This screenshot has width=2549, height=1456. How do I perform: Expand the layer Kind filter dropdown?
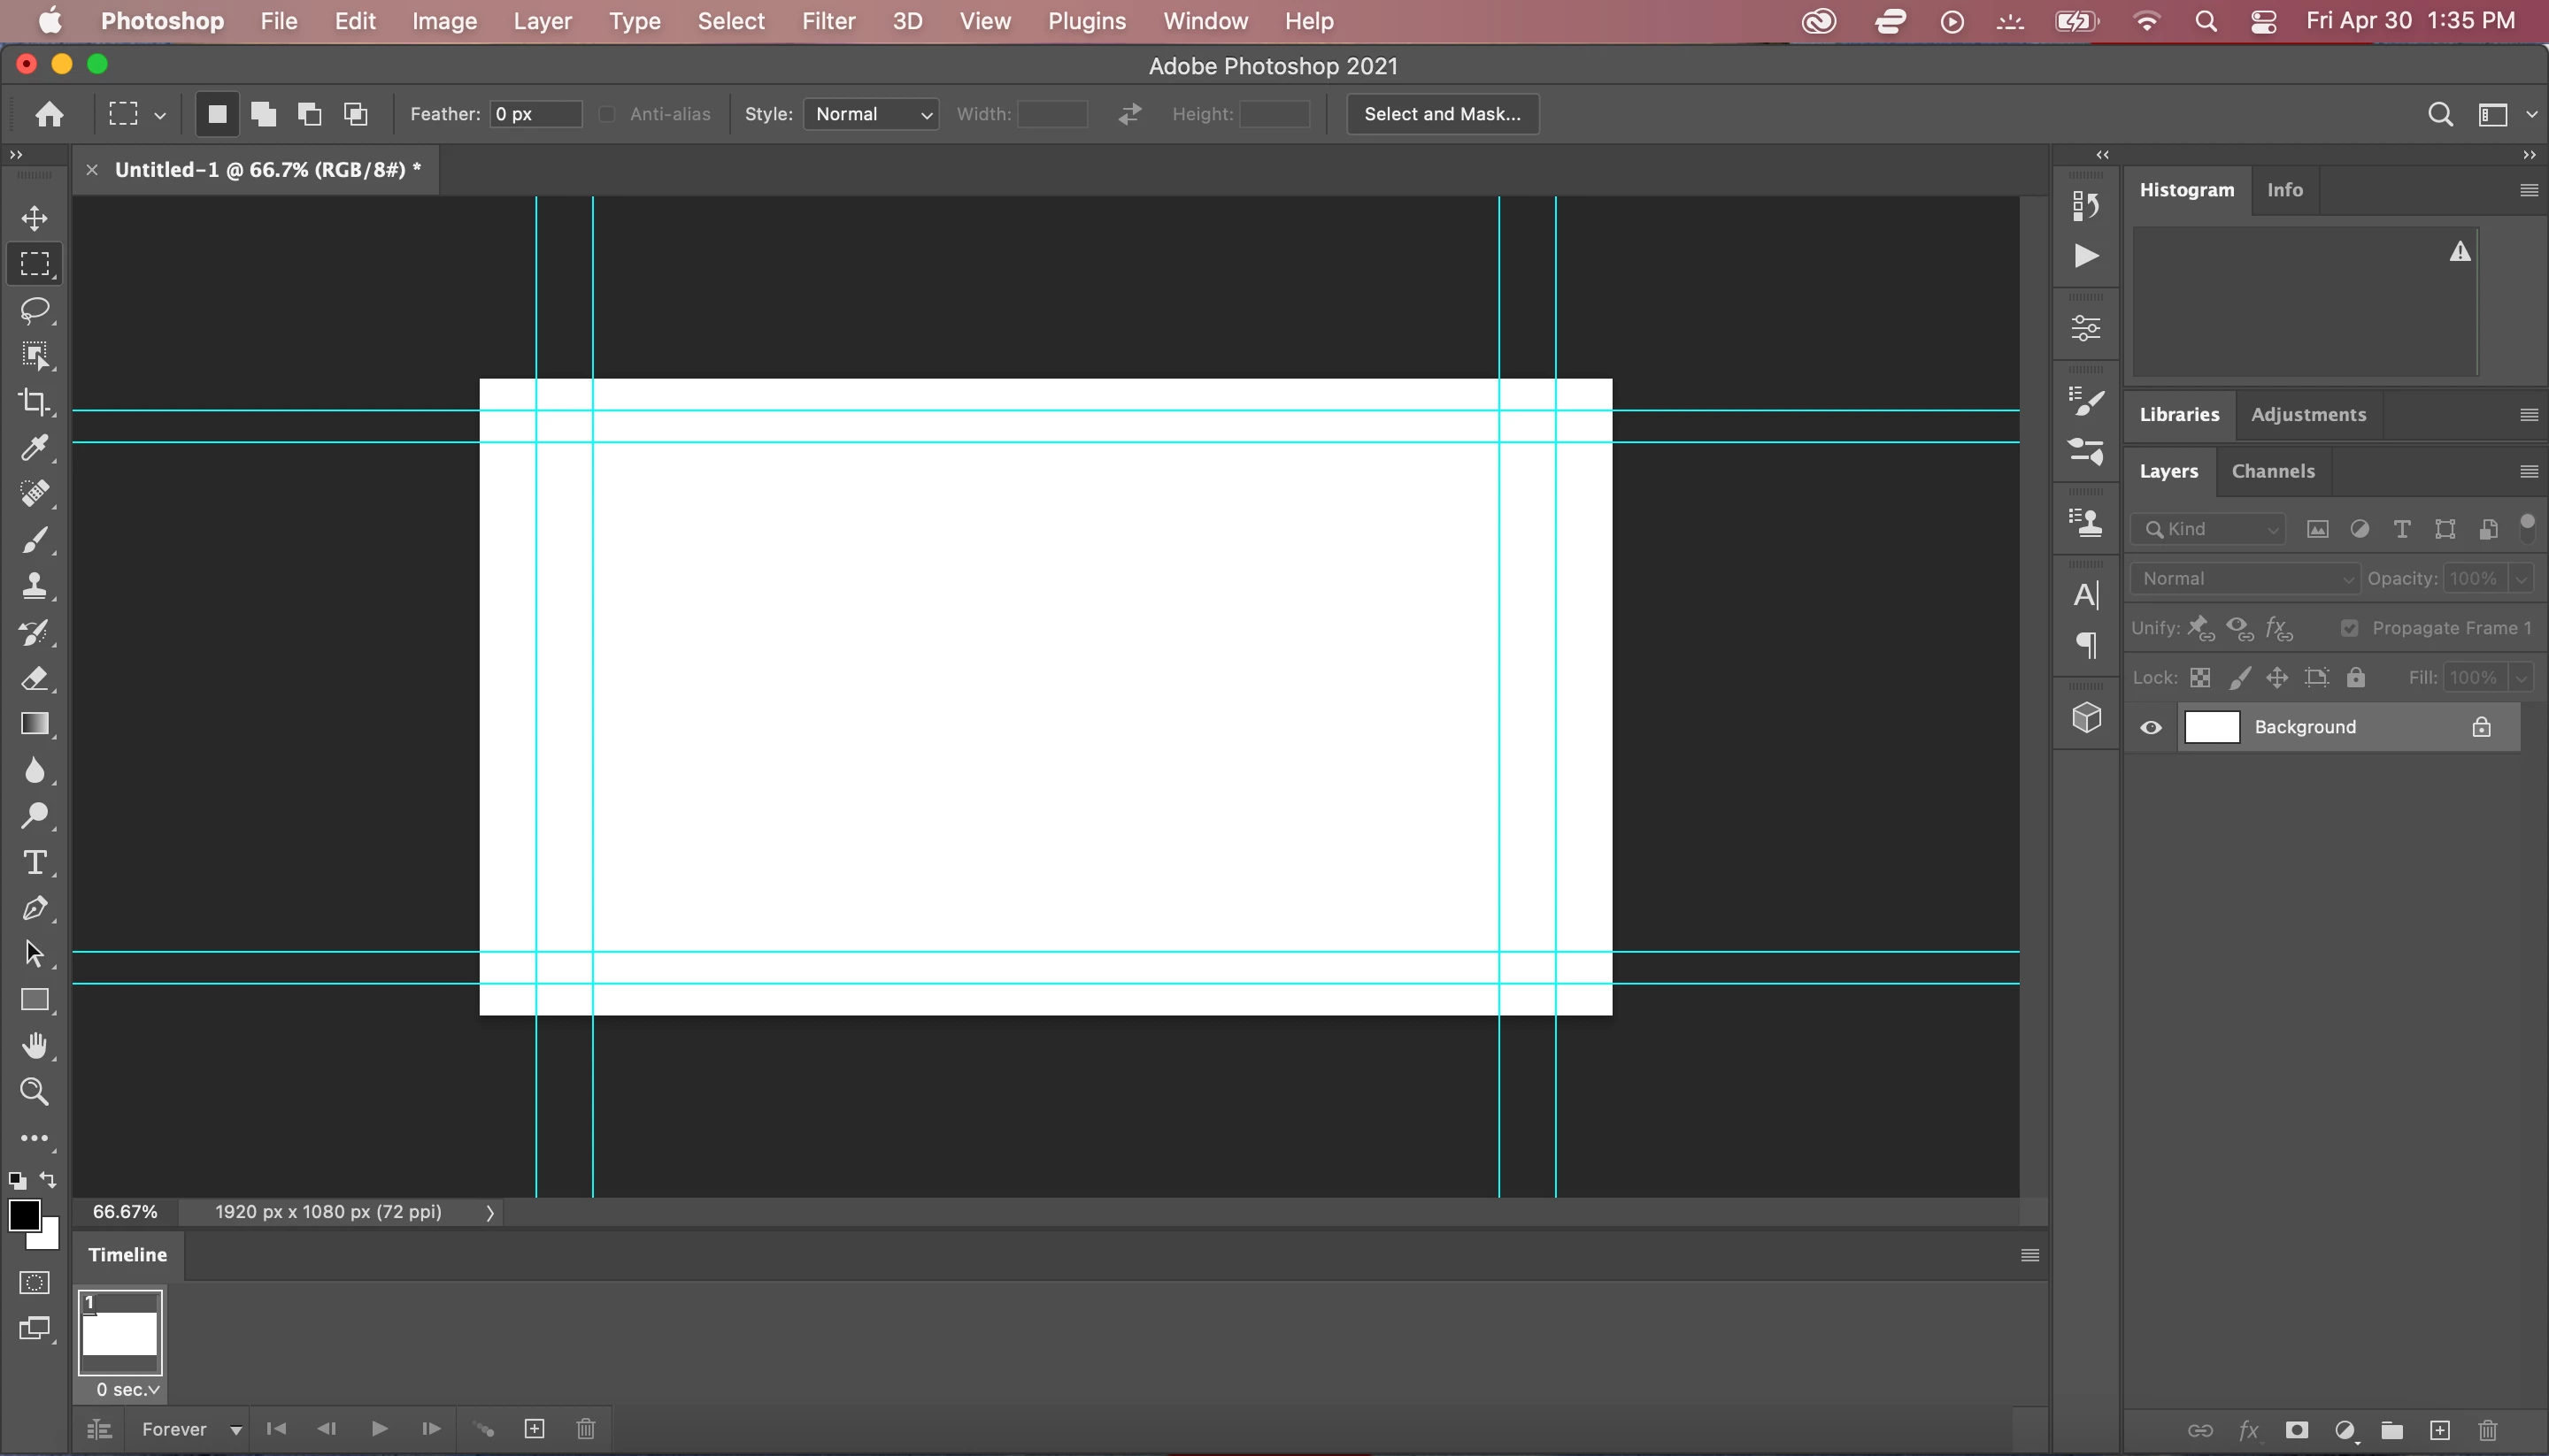pos(2210,529)
